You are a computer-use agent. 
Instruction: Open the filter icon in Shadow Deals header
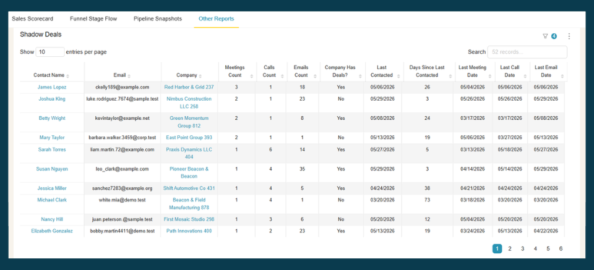(x=545, y=36)
